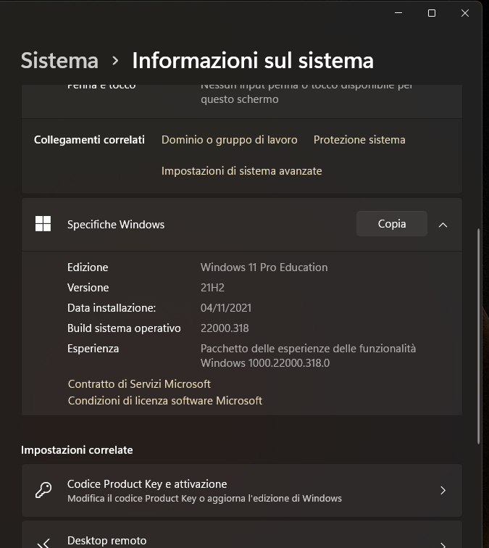
Task: Click the 'questo schermo' text
Action: (x=240, y=99)
